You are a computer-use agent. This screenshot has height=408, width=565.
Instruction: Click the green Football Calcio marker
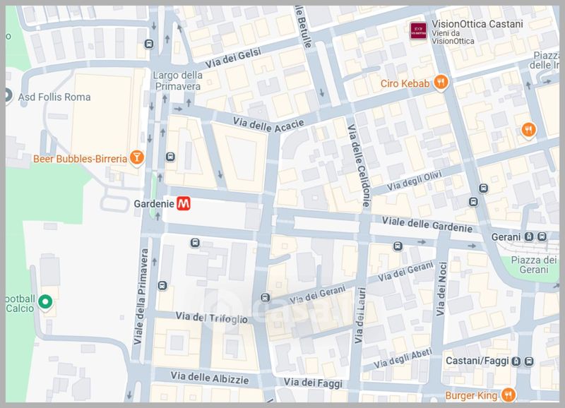click(45, 302)
